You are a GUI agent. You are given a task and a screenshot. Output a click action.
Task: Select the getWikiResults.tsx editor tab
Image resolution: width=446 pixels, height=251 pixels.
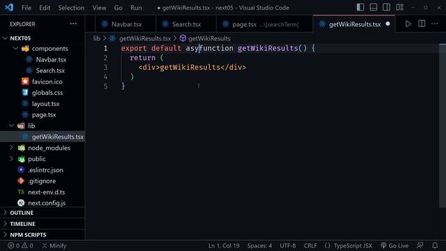coord(354,24)
